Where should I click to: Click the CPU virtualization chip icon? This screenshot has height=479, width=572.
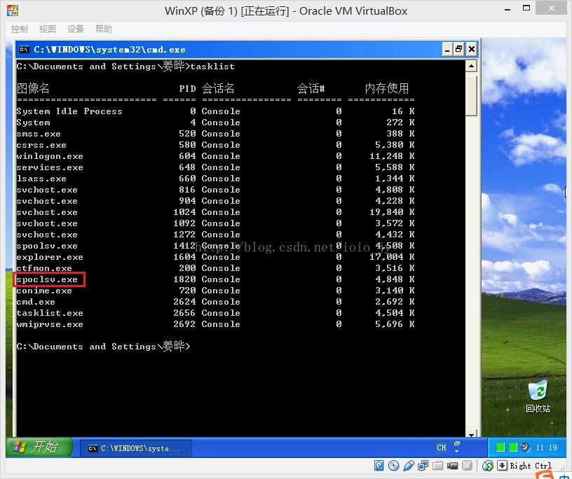point(468,466)
